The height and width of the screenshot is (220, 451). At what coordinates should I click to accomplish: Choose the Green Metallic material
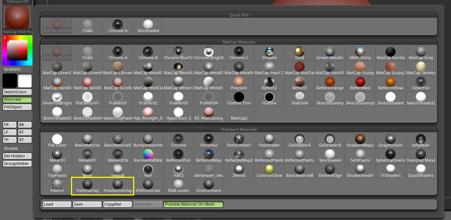[x=330, y=53]
